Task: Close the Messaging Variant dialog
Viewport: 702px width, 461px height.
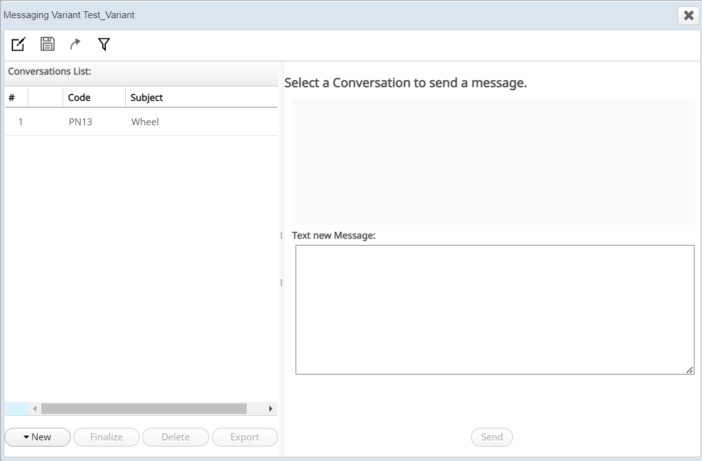Action: (x=688, y=16)
